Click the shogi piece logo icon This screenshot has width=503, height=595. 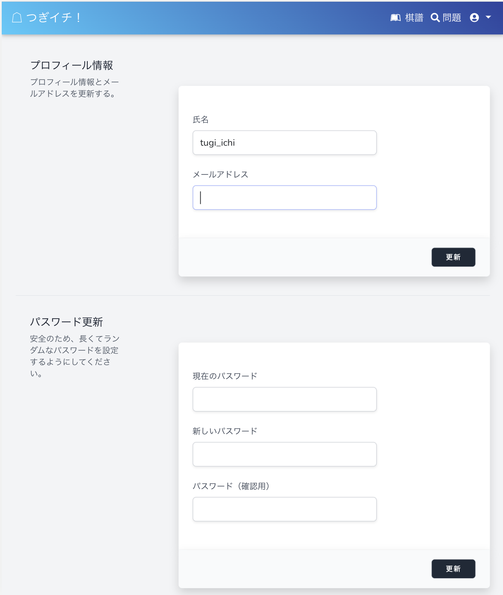[17, 18]
